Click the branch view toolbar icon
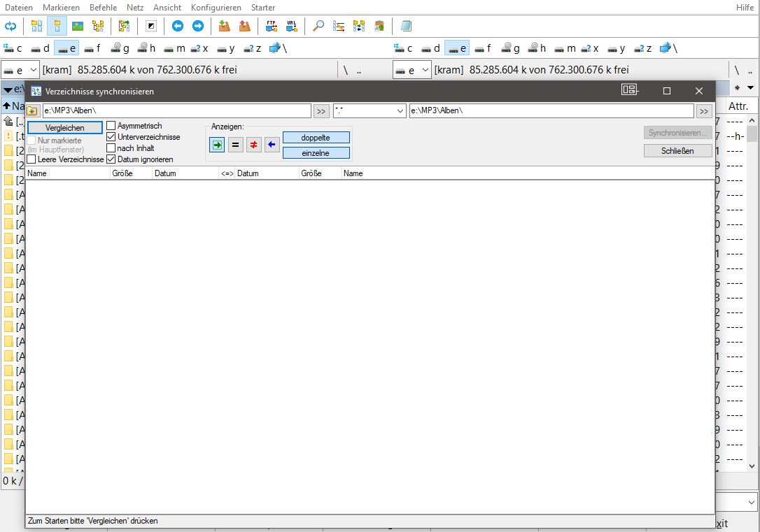This screenshot has height=532, width=760. 124,26
